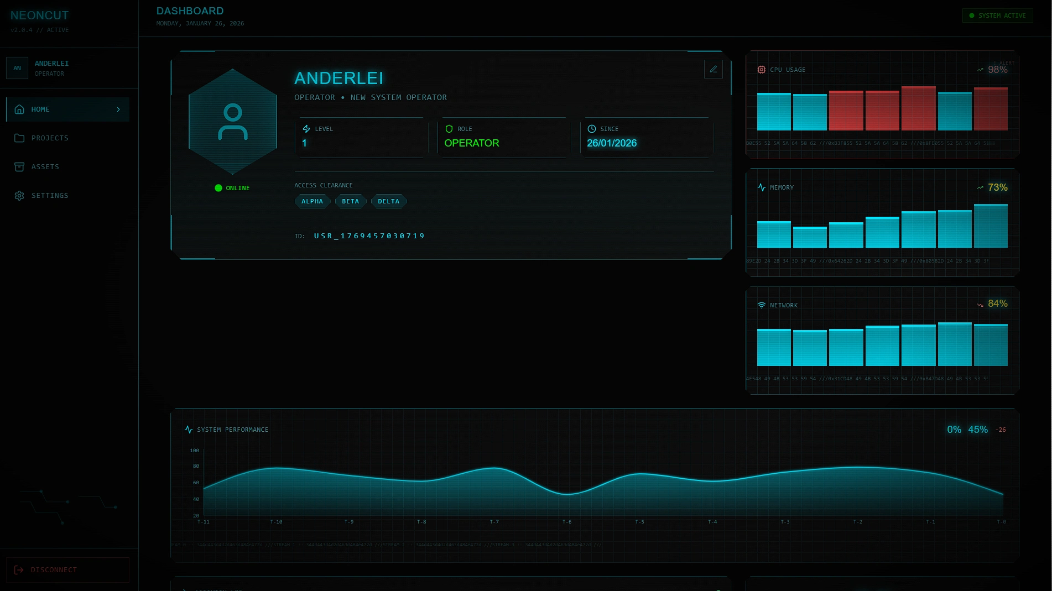
Task: Click the 100 value on performance y-axis
Action: tap(195, 451)
